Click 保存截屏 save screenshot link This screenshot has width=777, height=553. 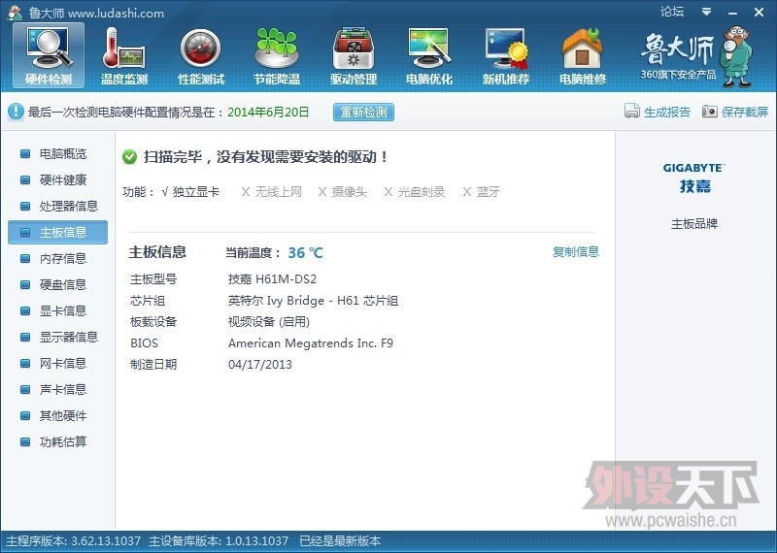click(745, 112)
